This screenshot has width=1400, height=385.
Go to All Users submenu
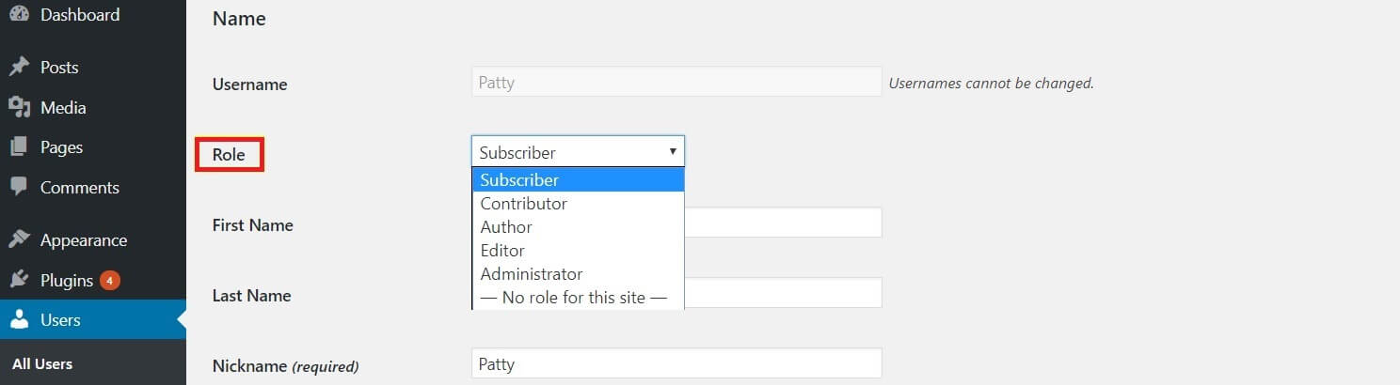[x=42, y=364]
